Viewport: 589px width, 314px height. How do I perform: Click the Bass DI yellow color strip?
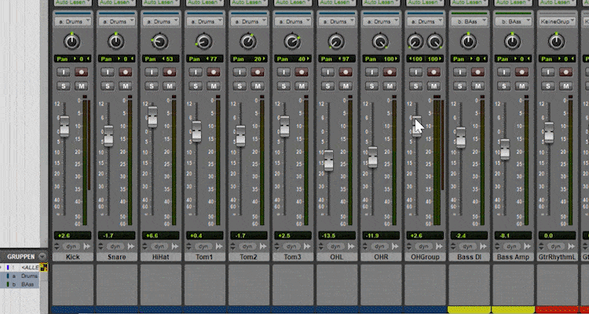tap(469, 309)
